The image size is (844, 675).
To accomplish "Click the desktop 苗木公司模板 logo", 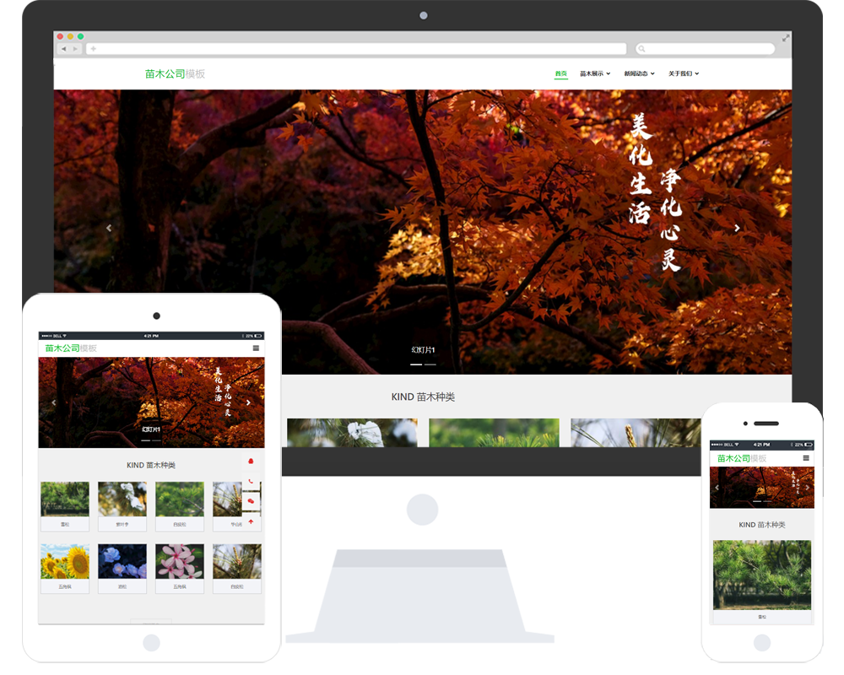I will [x=175, y=73].
